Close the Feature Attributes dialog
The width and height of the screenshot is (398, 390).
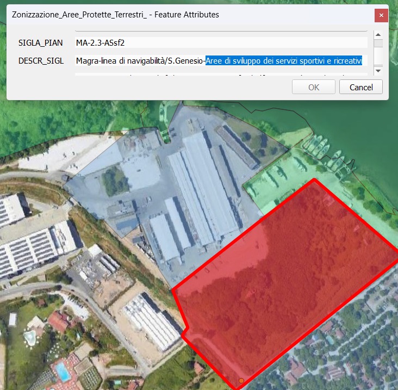click(381, 15)
